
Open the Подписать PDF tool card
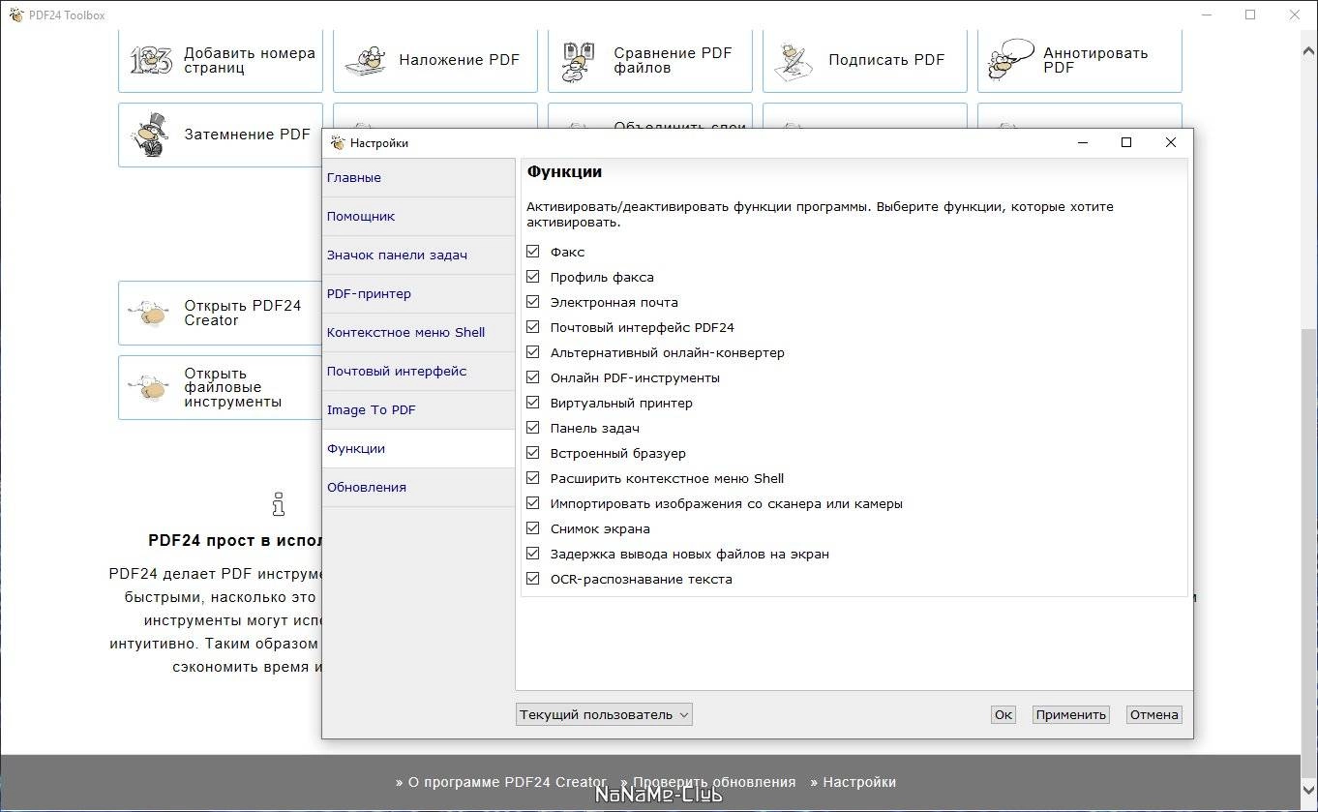coord(865,60)
